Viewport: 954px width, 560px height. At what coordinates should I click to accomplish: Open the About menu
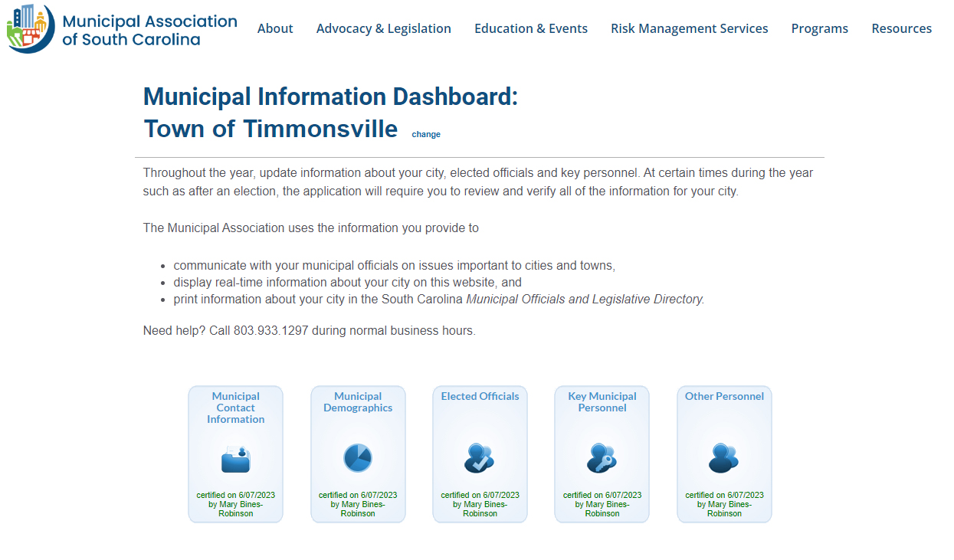click(275, 28)
